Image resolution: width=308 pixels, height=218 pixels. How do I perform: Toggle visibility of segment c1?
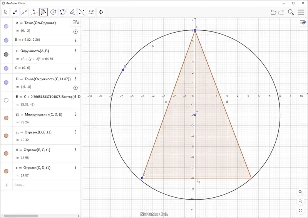coord(6,136)
